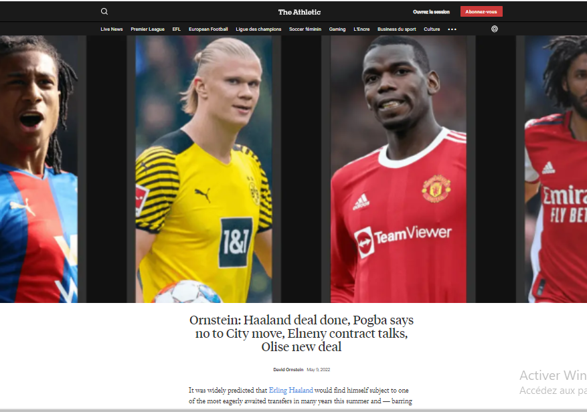Go to Culture section
Image resolution: width=587 pixels, height=412 pixels.
(x=432, y=29)
